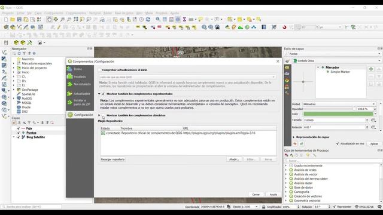Click the locator search bar at bottom left

(x=31, y=207)
